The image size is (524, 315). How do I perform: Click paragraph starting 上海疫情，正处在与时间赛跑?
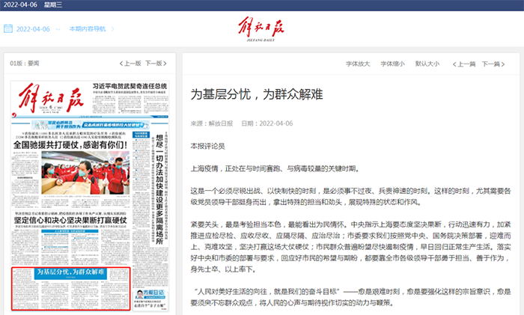(x=275, y=168)
